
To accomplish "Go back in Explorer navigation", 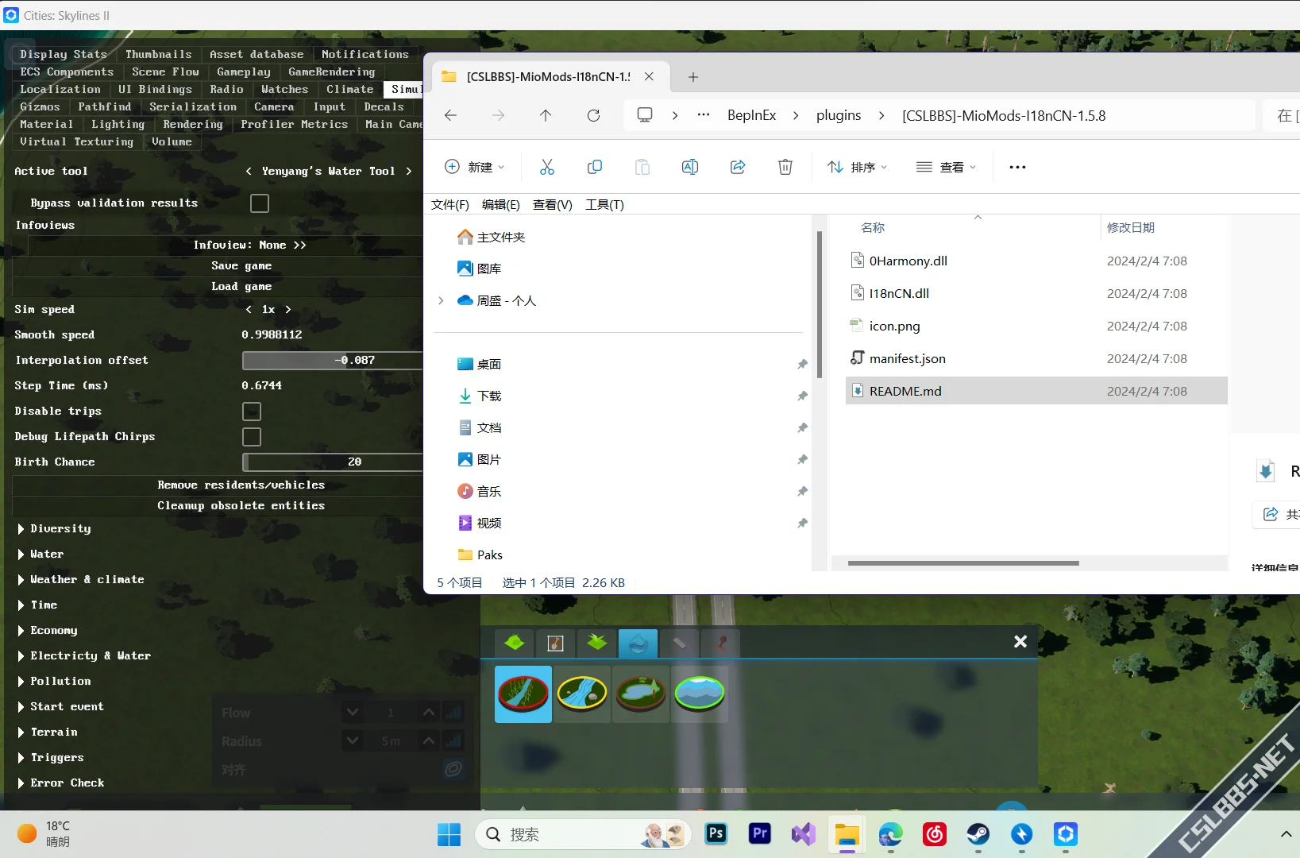I will (450, 116).
